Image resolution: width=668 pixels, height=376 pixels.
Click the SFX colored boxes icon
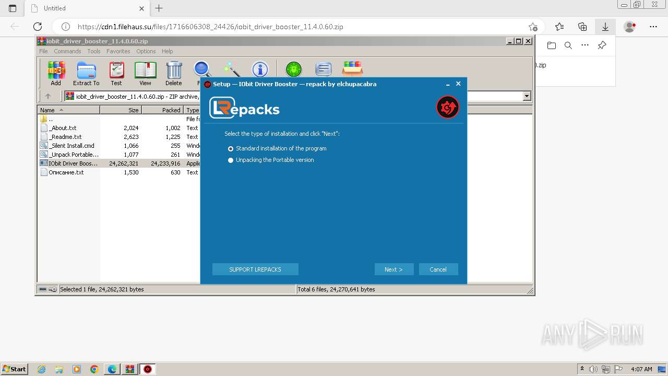click(352, 69)
